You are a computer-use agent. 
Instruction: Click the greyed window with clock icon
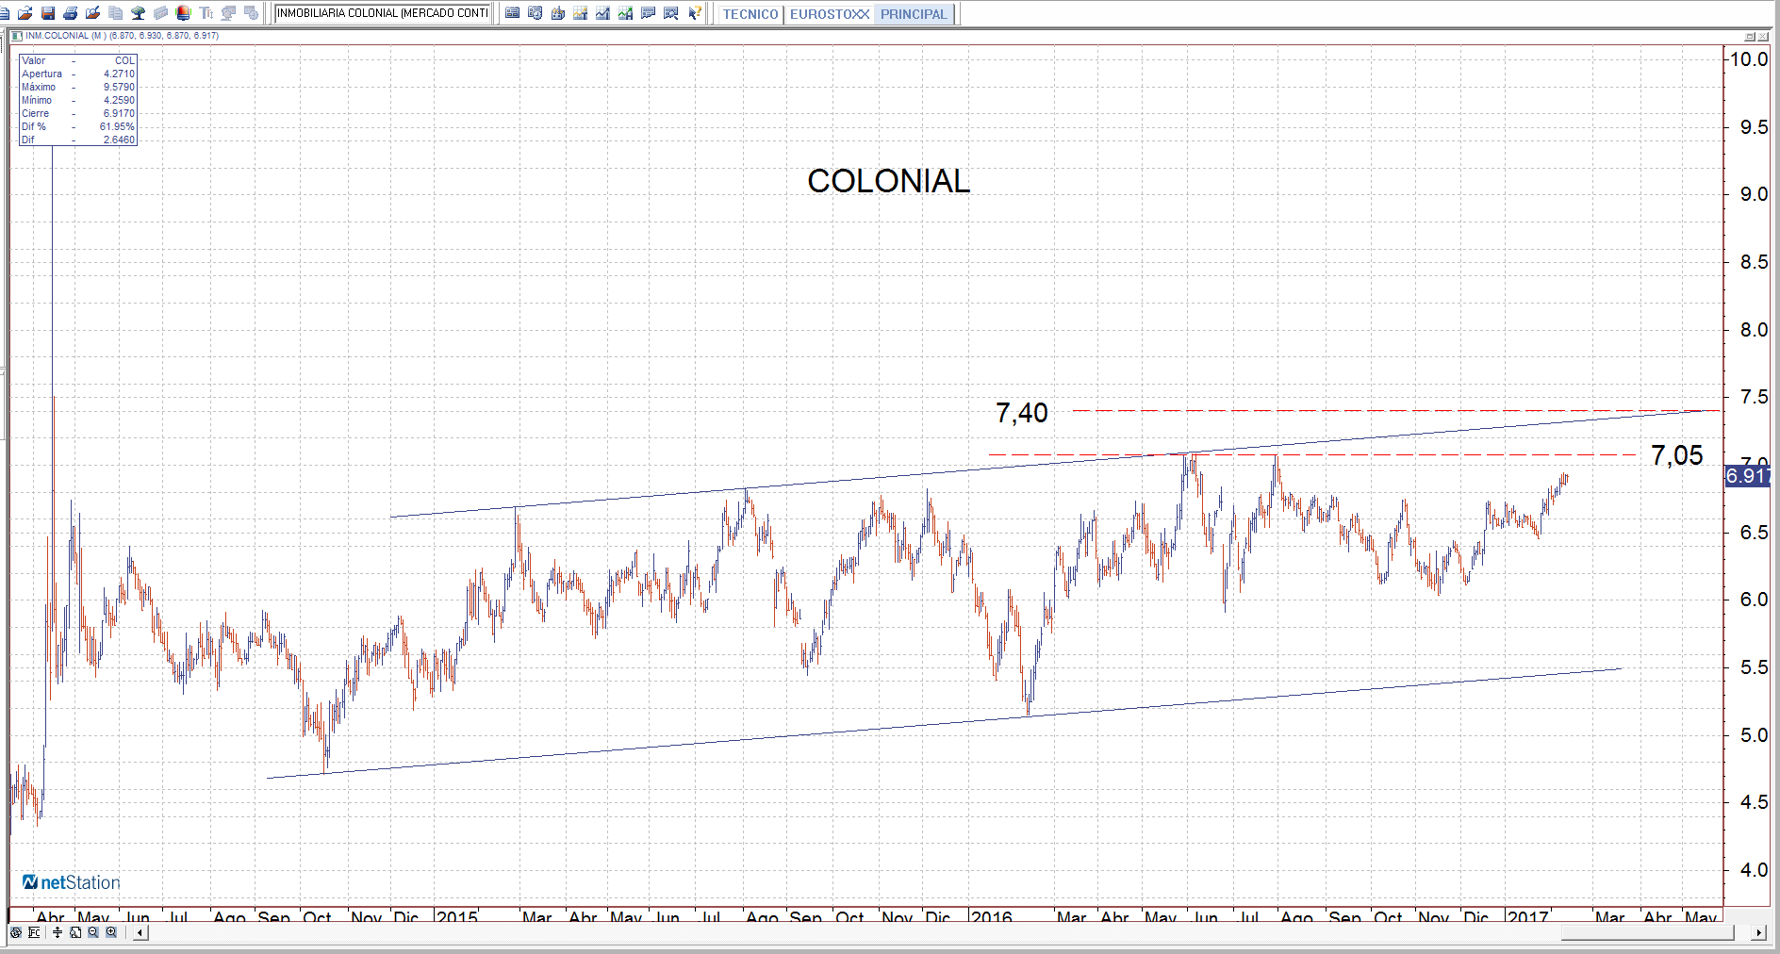[252, 13]
